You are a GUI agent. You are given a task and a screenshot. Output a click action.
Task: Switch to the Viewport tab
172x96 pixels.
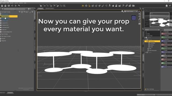point(40,8)
